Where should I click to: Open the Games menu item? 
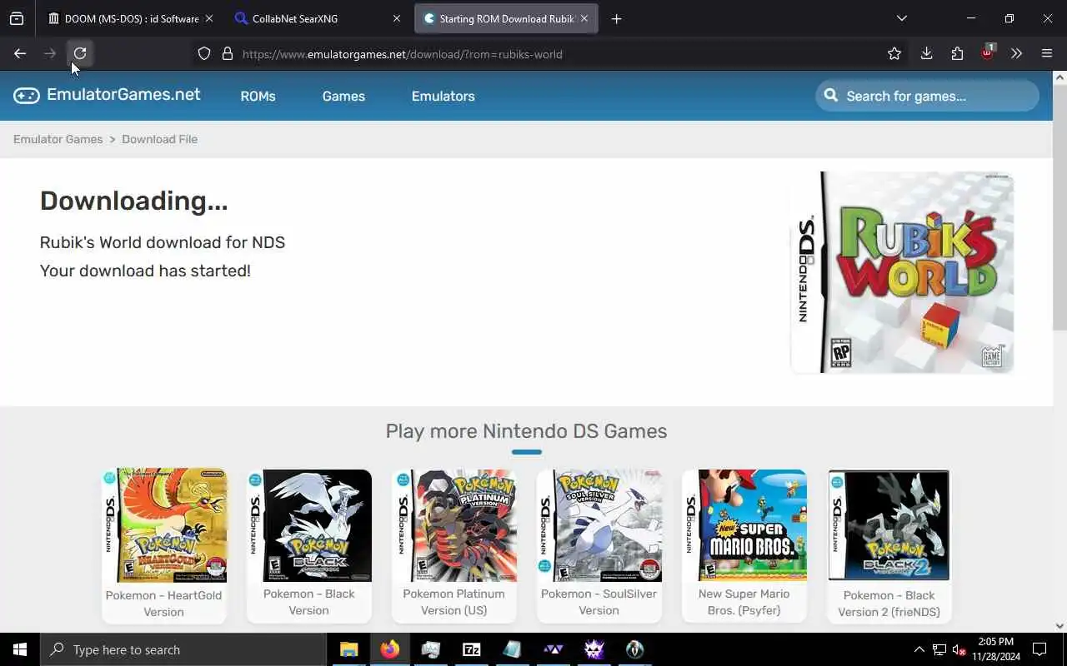[x=343, y=96]
